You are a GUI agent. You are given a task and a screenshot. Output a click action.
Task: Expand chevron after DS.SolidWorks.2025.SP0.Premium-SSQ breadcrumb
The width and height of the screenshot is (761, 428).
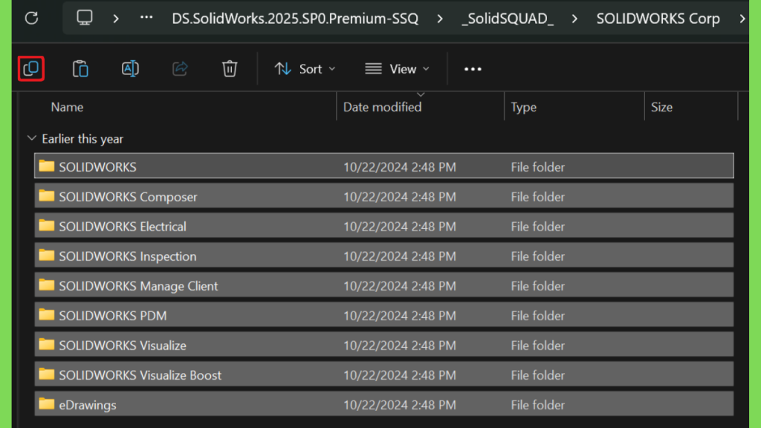pyautogui.click(x=440, y=19)
